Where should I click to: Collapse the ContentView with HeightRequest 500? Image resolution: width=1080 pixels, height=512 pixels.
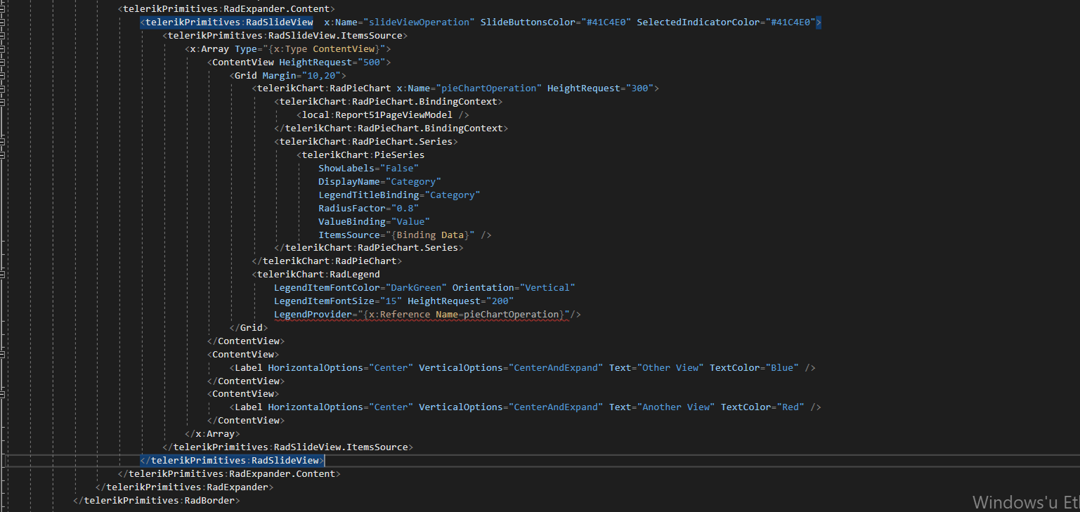coord(4,63)
